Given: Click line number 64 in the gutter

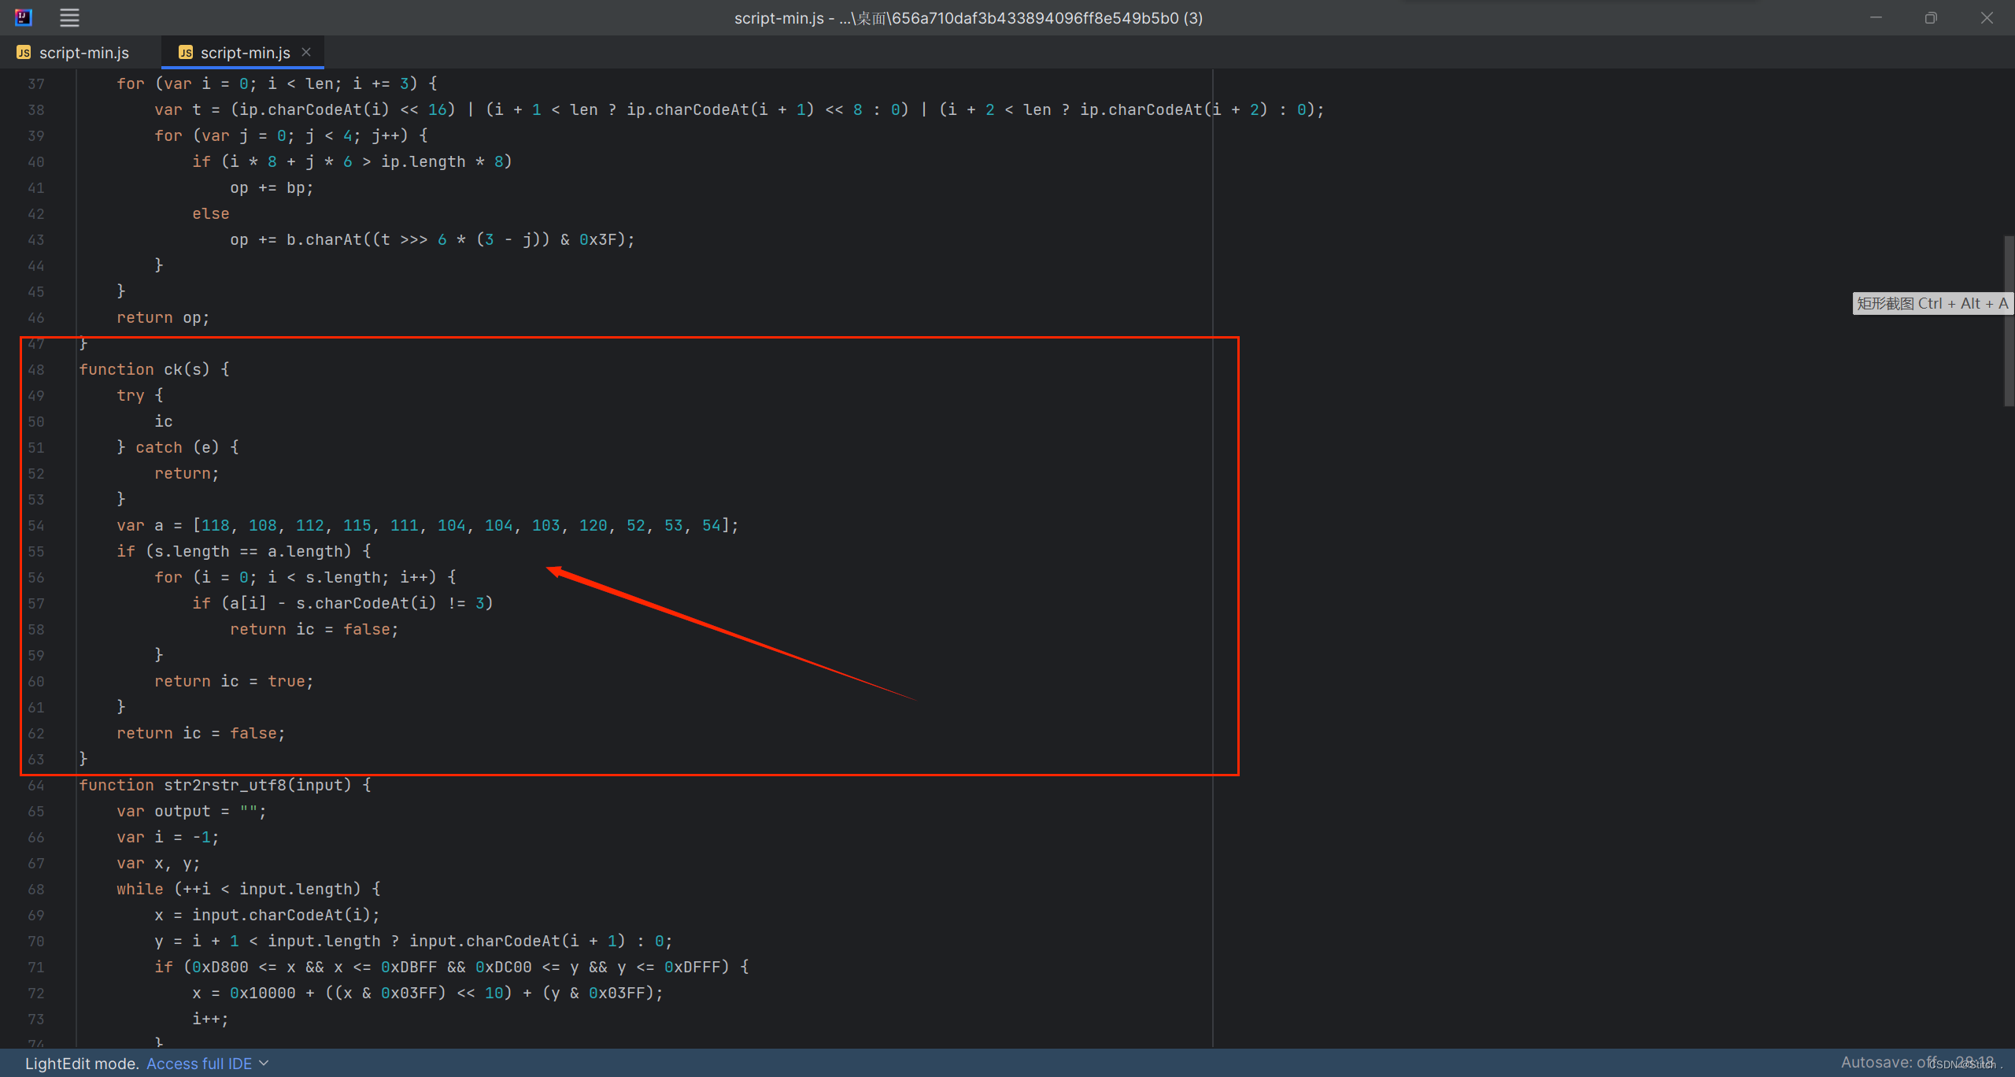Looking at the screenshot, I should coord(36,785).
